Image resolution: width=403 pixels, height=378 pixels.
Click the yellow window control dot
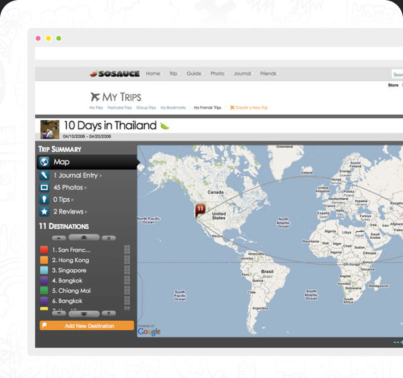(x=48, y=38)
